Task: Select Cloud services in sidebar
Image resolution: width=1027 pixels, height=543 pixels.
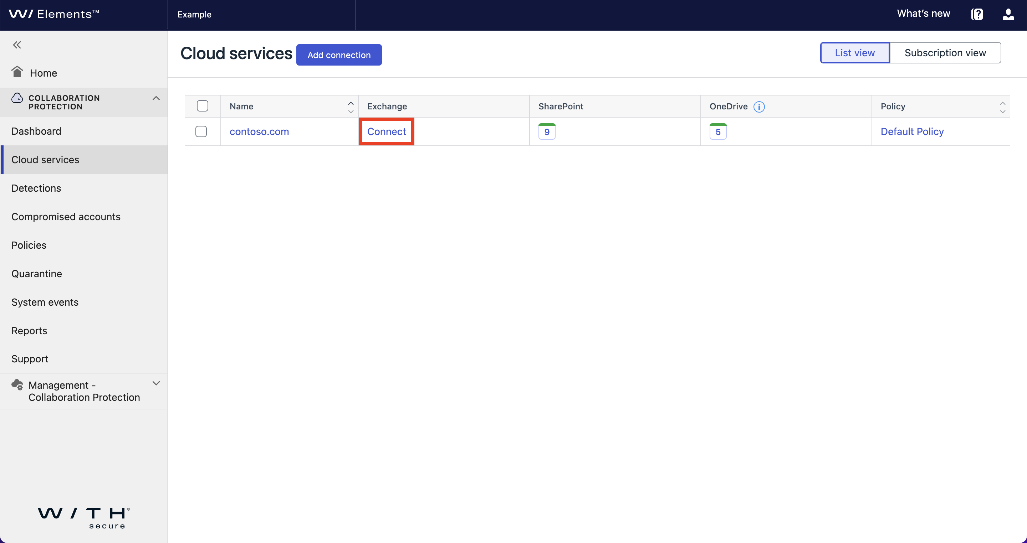Action: click(x=84, y=159)
